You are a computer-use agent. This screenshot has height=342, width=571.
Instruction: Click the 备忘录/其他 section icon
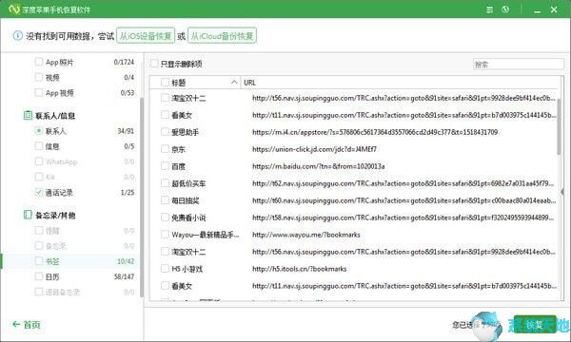click(x=28, y=215)
